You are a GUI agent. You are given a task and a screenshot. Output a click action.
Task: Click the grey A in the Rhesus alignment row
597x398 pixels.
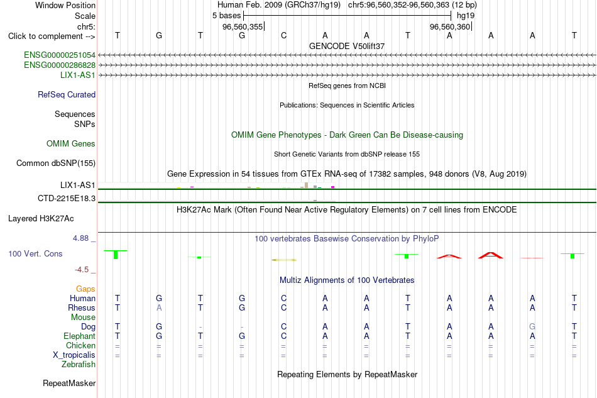point(159,307)
